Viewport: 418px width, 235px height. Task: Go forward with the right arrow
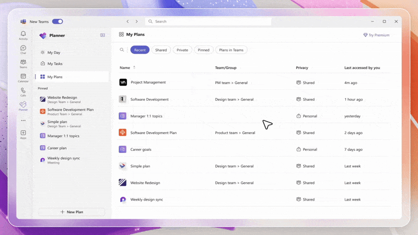136,21
